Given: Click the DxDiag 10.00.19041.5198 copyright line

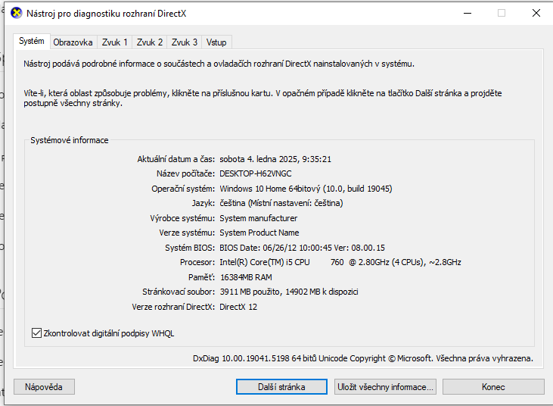Looking at the screenshot, I should point(363,358).
